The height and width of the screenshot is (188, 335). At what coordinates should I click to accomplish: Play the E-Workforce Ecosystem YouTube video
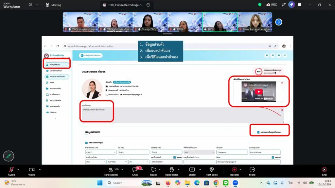[259, 92]
